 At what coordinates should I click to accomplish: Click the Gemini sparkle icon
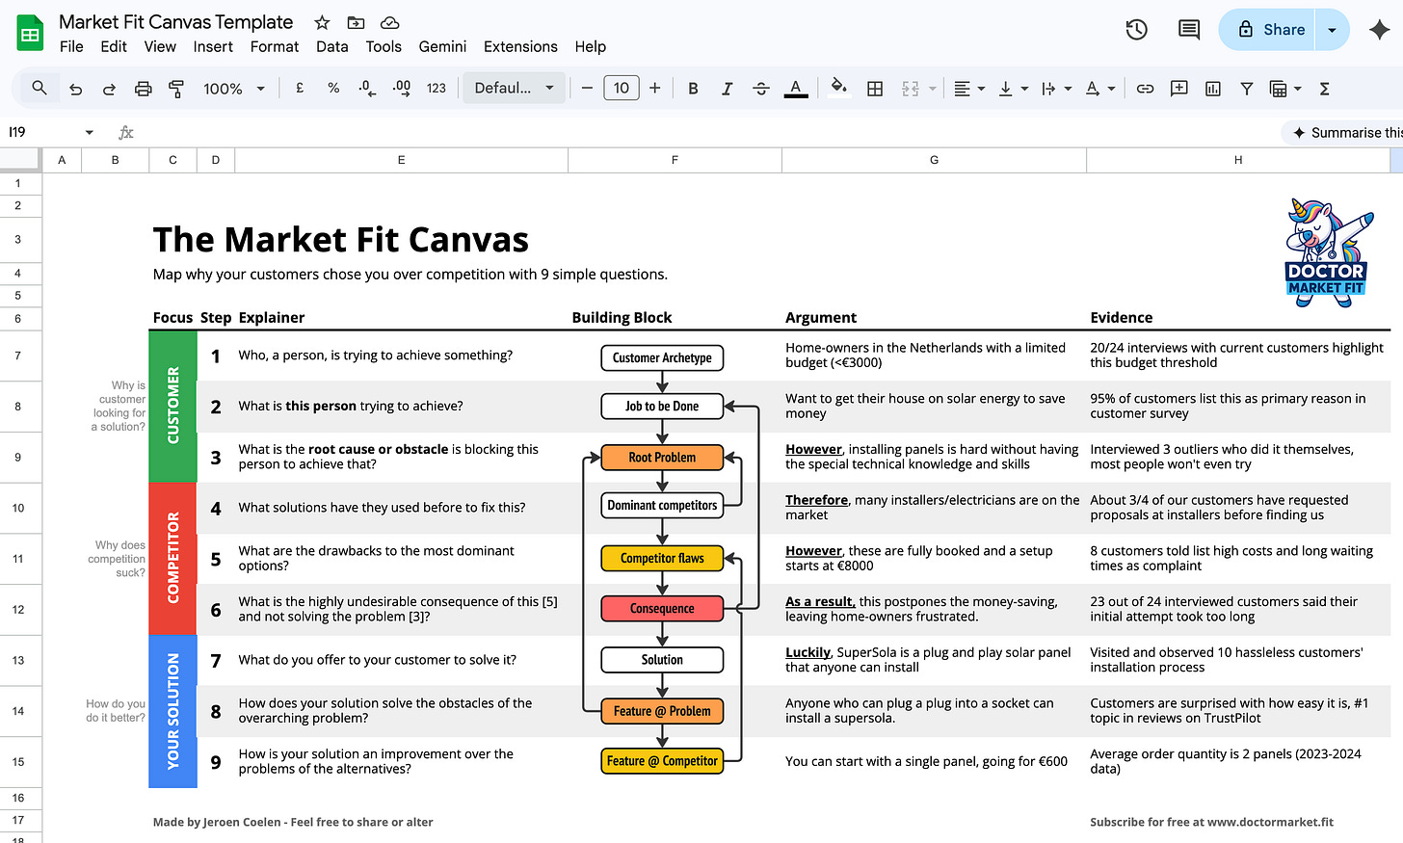[x=1379, y=30]
